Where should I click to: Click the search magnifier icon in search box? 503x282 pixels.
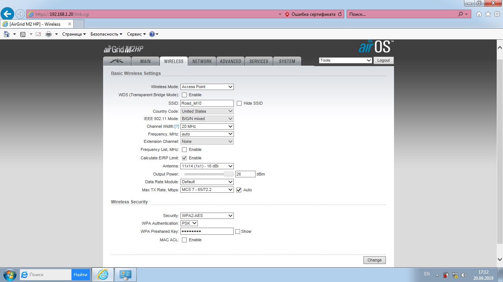460,14
